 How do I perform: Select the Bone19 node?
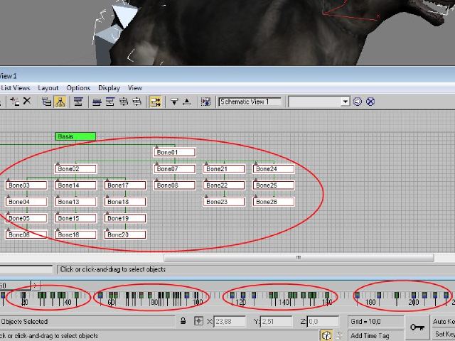[x=125, y=218]
